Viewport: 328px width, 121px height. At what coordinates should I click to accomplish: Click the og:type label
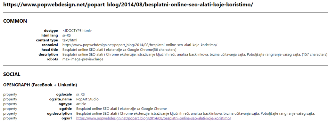click(x=65, y=104)
